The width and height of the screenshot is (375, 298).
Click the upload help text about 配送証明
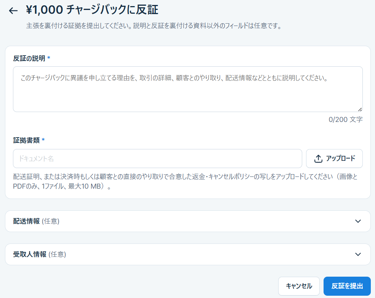(x=185, y=181)
